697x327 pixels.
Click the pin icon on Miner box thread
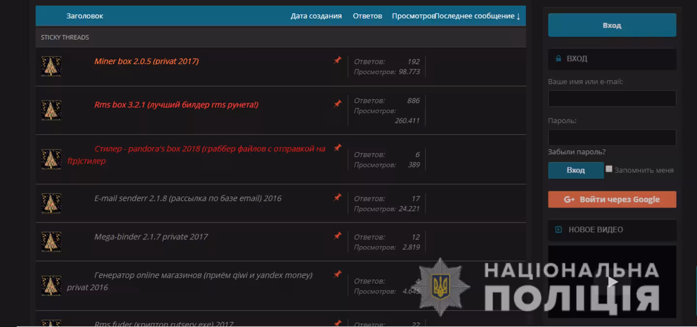(337, 60)
